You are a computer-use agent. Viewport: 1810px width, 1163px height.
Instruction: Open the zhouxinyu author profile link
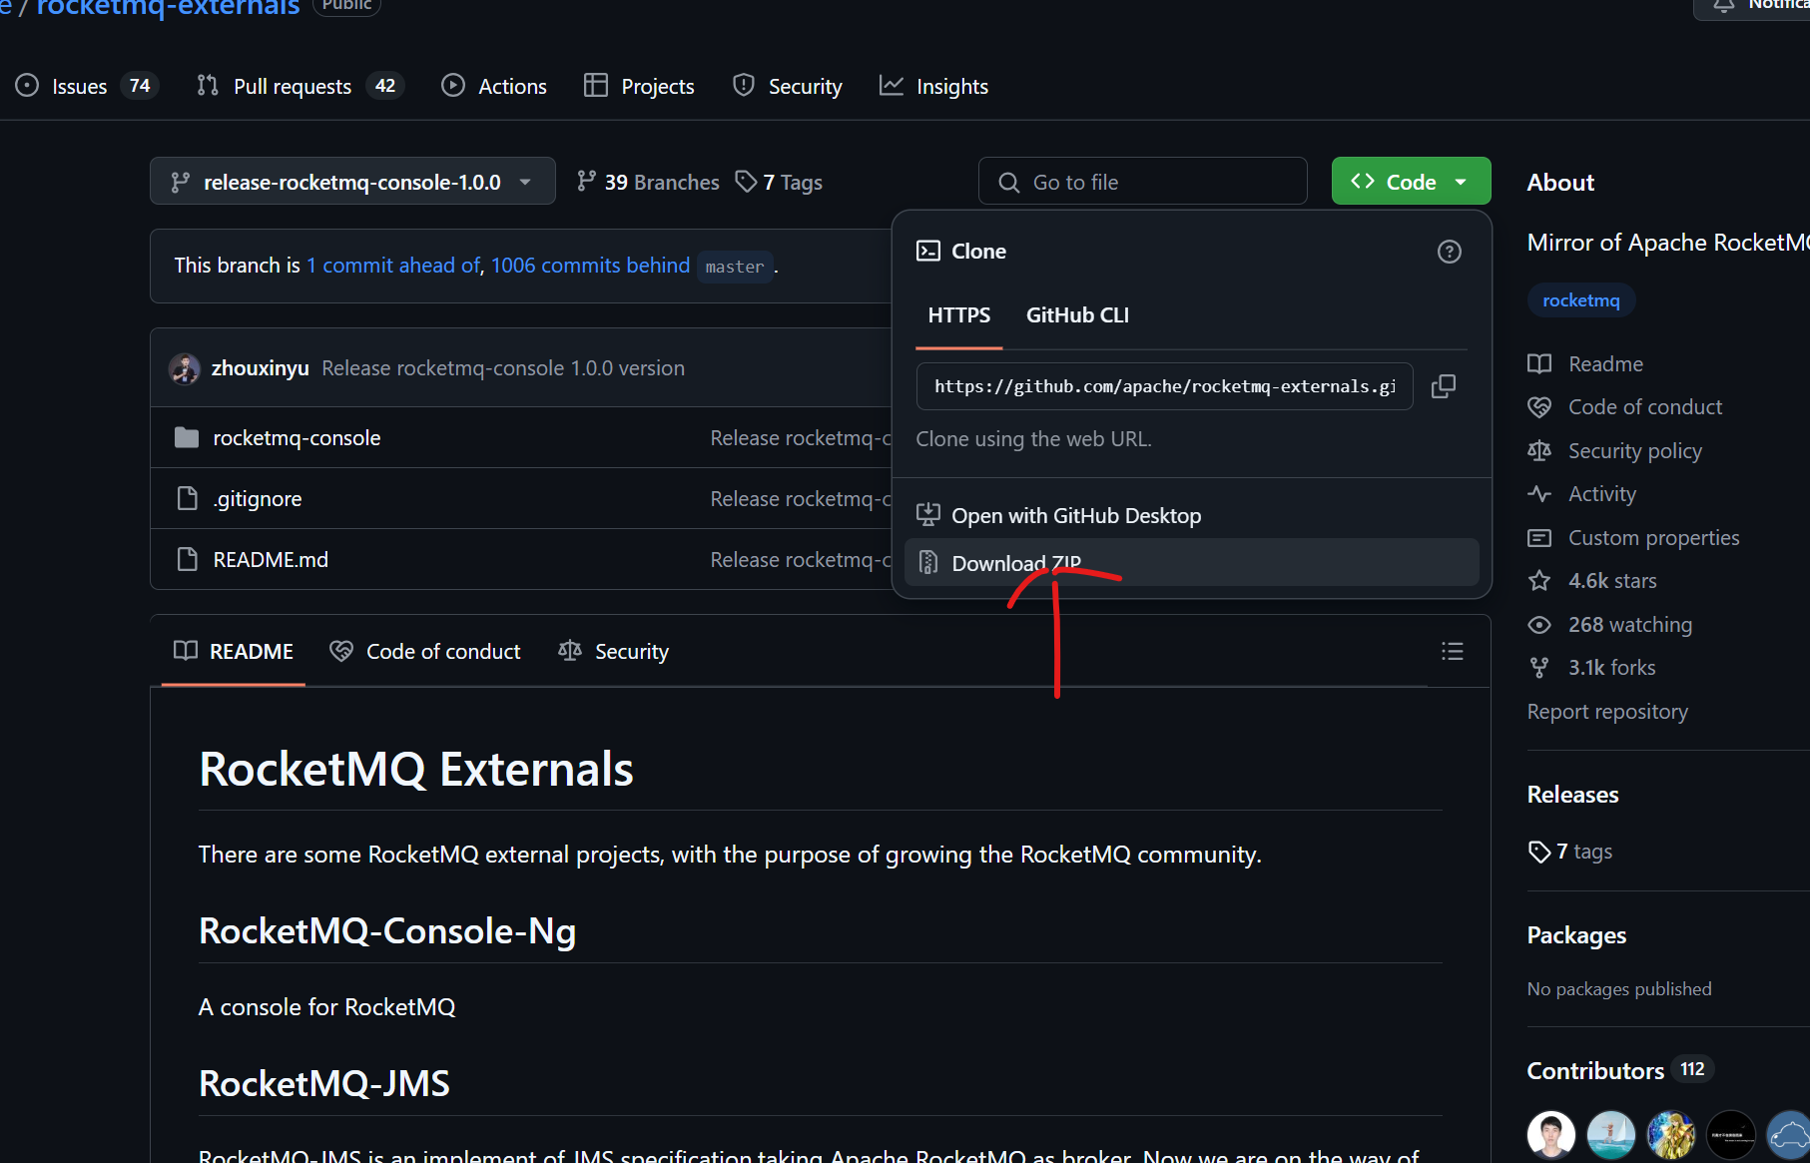[x=260, y=367]
